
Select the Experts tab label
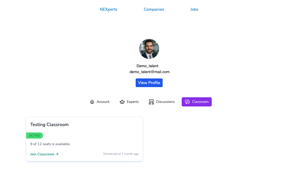pyautogui.click(x=133, y=102)
